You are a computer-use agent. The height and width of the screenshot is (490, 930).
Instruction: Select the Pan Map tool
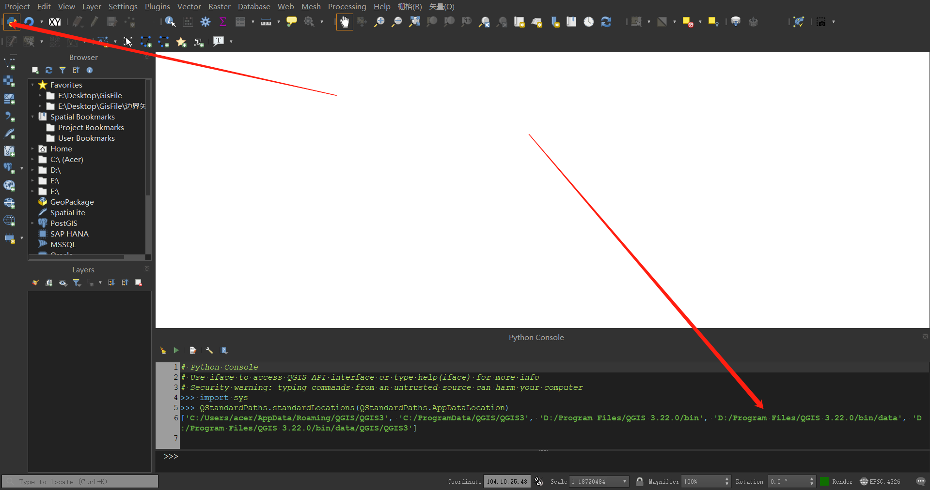tap(345, 22)
